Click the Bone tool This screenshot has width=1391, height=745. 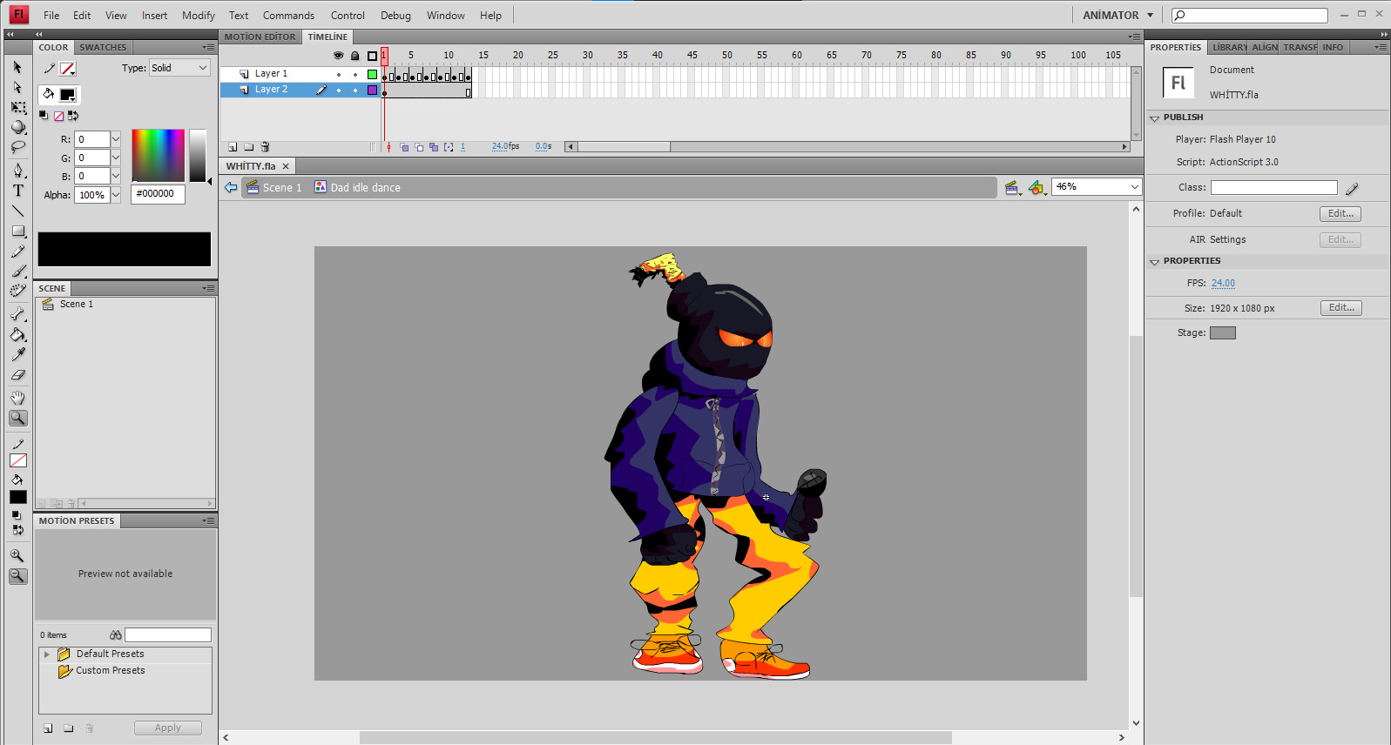point(17,313)
